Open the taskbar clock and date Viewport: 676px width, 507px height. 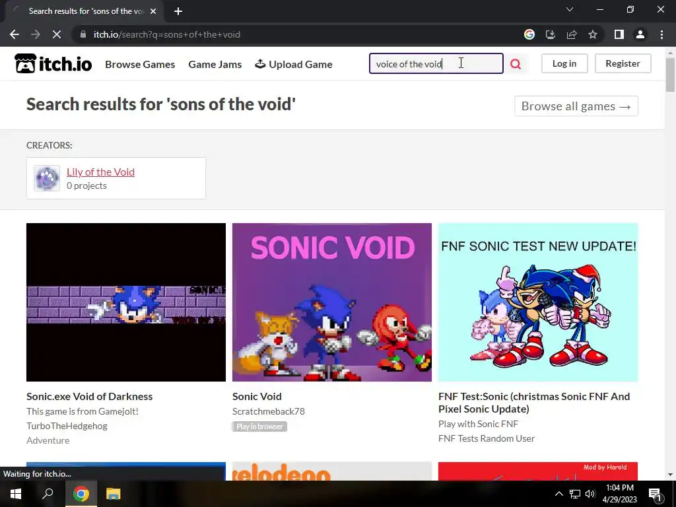619,494
